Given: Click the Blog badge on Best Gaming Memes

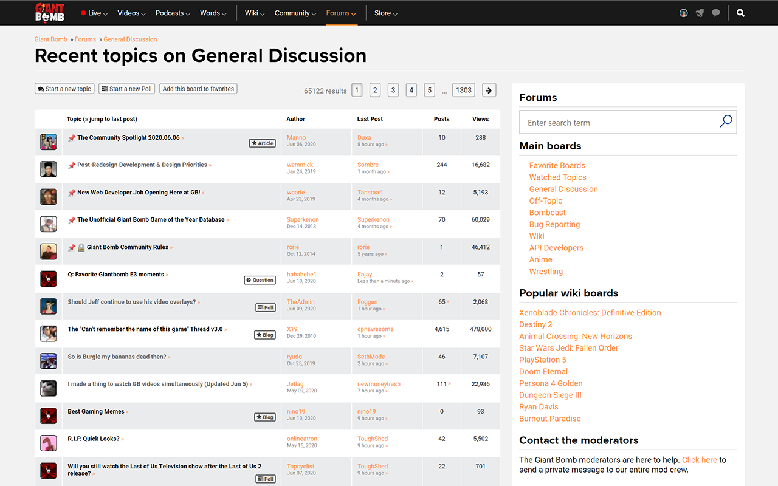Looking at the screenshot, I should point(265,417).
